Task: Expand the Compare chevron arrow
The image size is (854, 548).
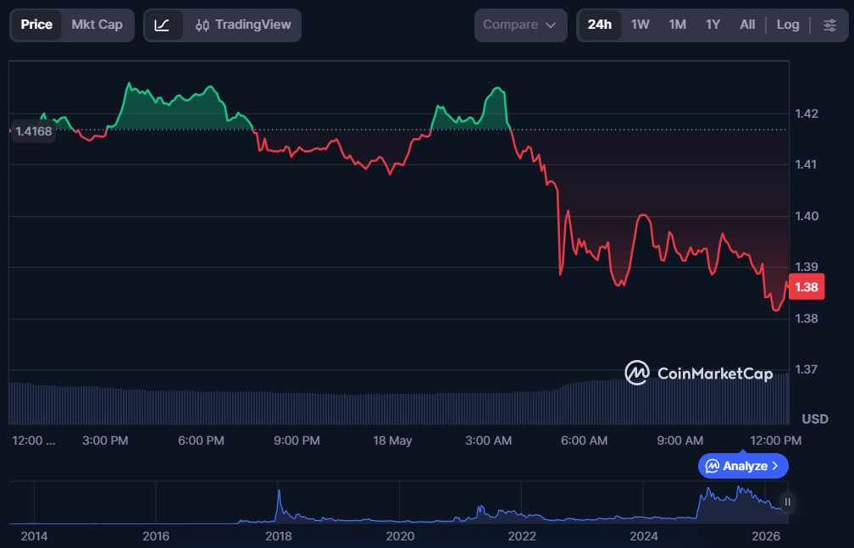Action: click(551, 25)
